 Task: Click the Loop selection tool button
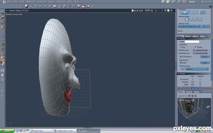tap(180, 27)
